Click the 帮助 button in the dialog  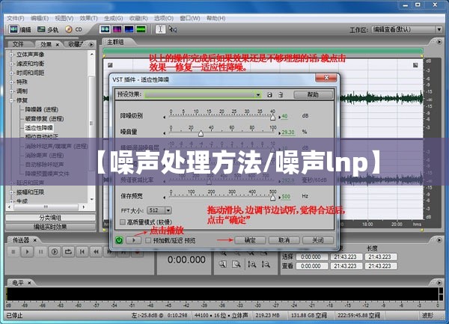pos(314,94)
